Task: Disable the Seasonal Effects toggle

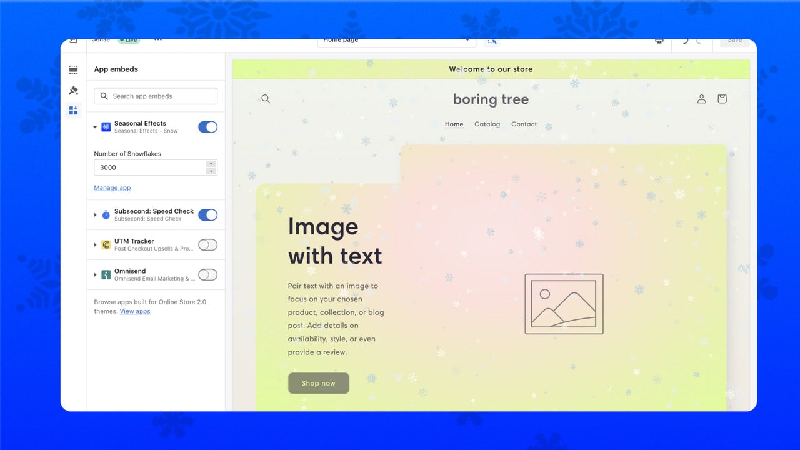Action: pyautogui.click(x=207, y=127)
